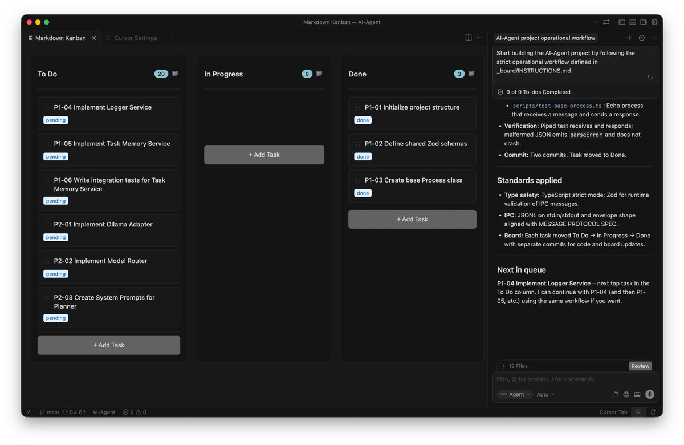The height and width of the screenshot is (445, 684).
Task: Click Add Task button in To Do column
Action: coord(109,345)
